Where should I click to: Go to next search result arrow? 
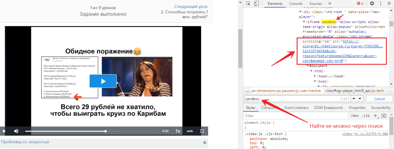(360, 99)
